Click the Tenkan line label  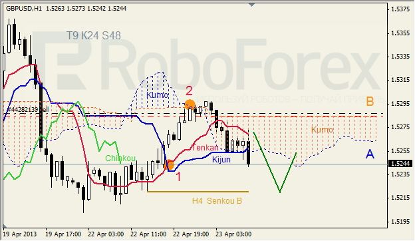206,148
